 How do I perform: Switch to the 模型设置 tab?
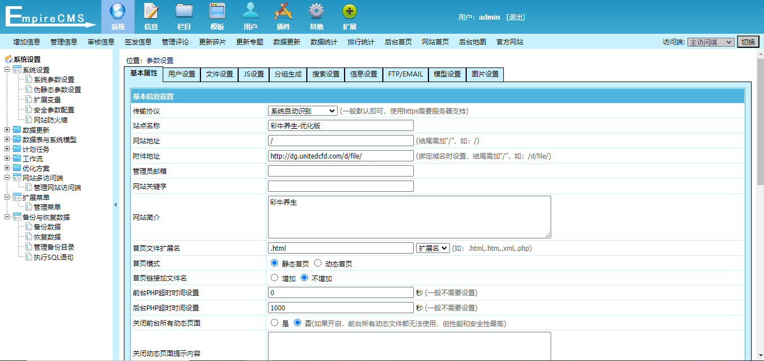447,74
